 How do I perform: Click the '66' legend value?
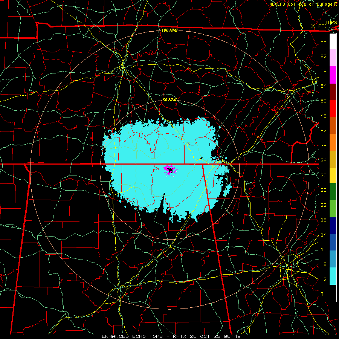[x=324, y=41]
